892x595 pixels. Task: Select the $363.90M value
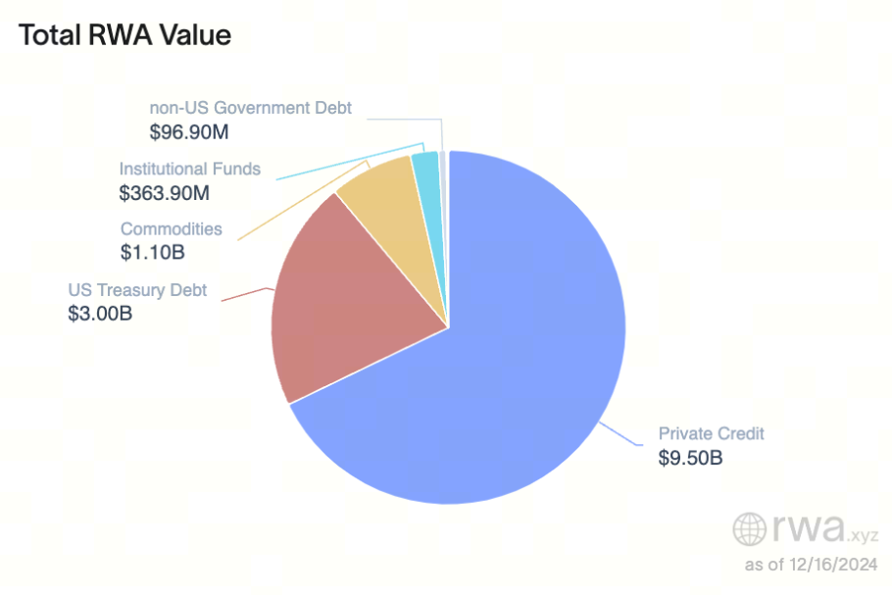tap(165, 192)
